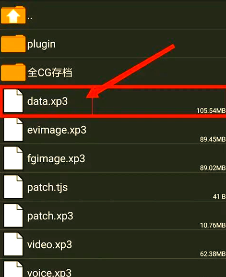Tap the data.xp3 file icon

(13, 101)
